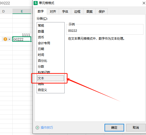
Task: Select the 日期 category
Action: click(51, 49)
